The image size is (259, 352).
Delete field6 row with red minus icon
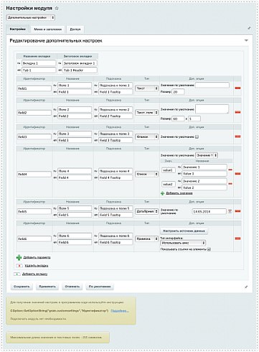click(x=237, y=238)
